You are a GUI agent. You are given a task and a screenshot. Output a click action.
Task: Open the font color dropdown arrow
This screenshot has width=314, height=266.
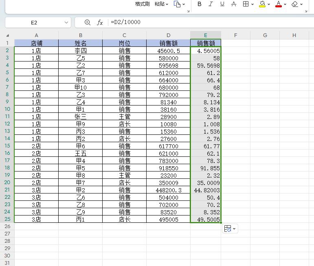(x=285, y=4)
